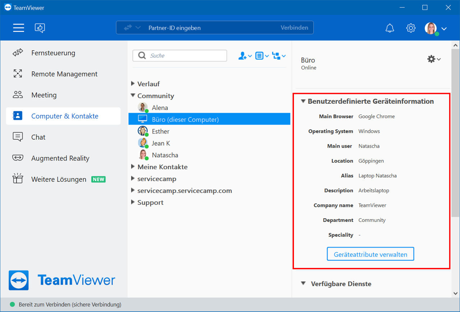The image size is (460, 312).
Task: Open the hamburger menu icon
Action: [x=19, y=28]
